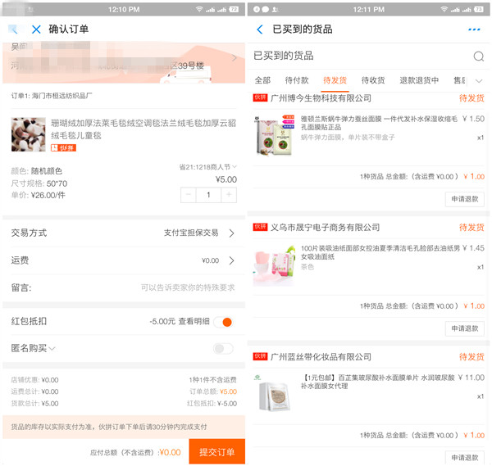Request refund for the snail mask order
This screenshot has width=492, height=466.
coord(465,199)
